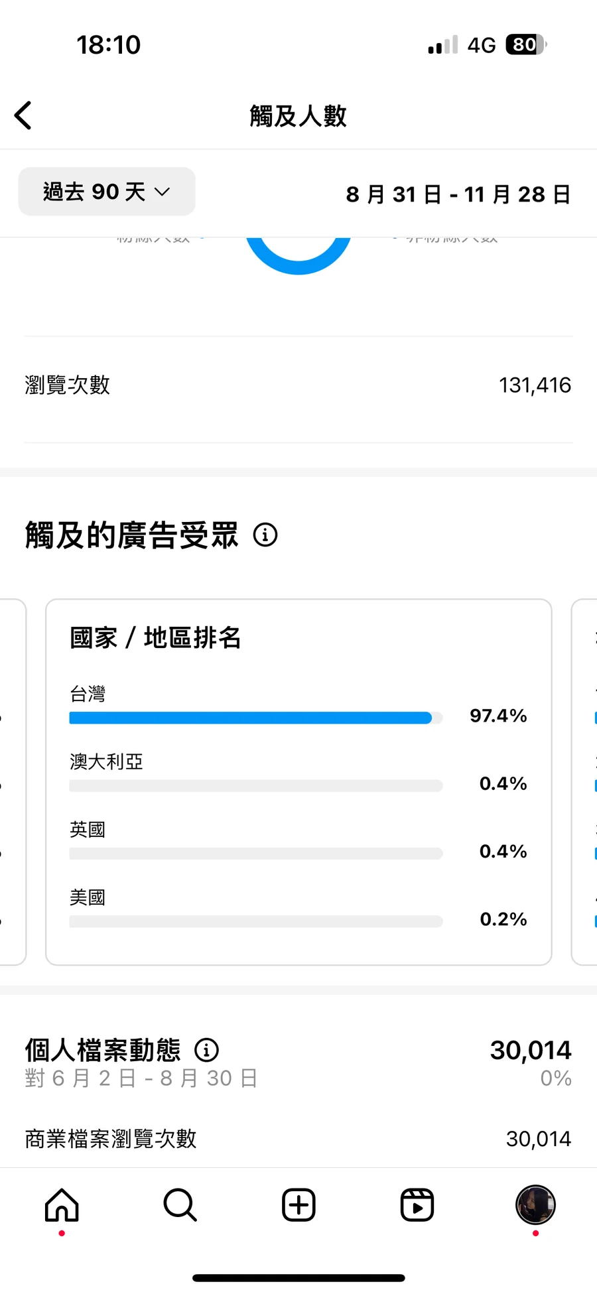Tap the 瀏覽次數 131,416 row
597x1294 pixels.
pyautogui.click(x=298, y=385)
